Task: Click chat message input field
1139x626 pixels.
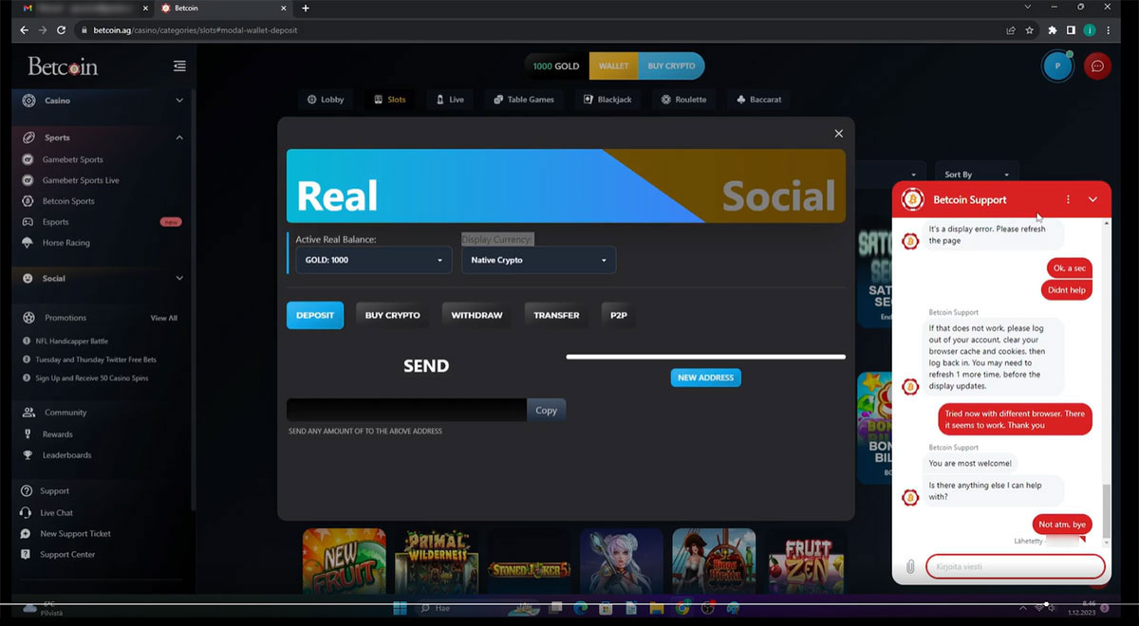Action: pyautogui.click(x=1016, y=566)
